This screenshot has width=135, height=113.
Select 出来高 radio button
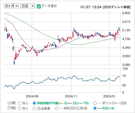coord(34,108)
